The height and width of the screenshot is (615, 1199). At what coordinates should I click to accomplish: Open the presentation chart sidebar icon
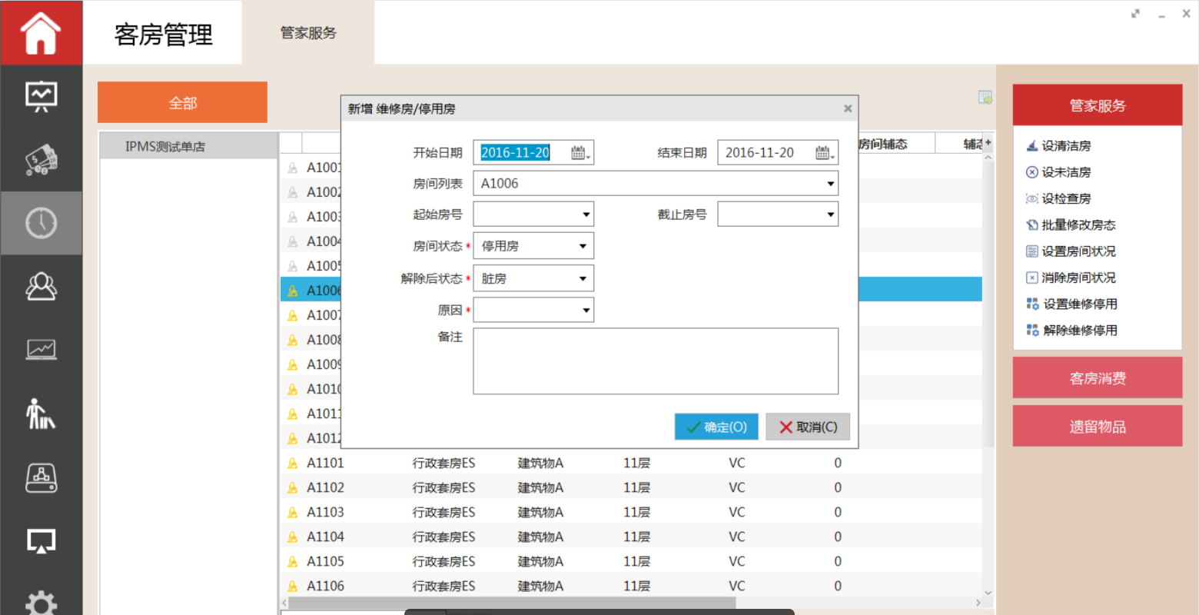click(41, 96)
